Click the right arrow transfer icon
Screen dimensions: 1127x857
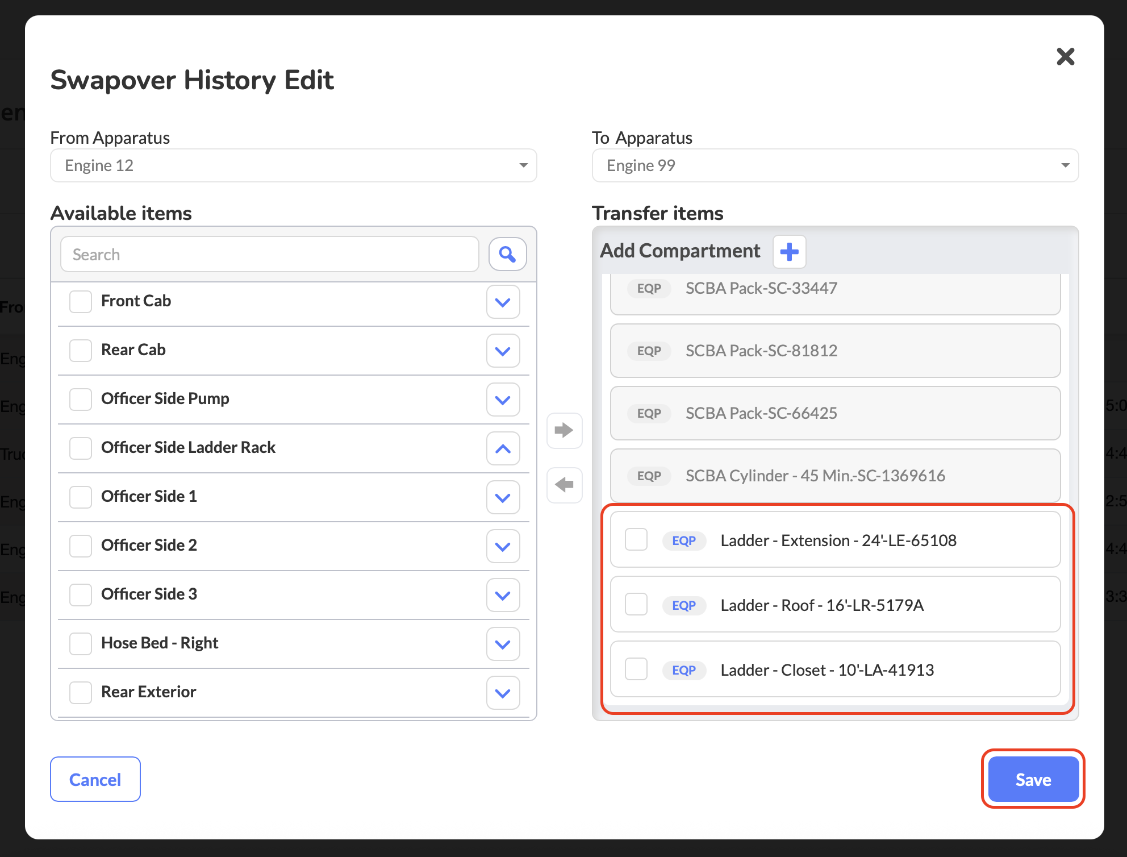(564, 430)
